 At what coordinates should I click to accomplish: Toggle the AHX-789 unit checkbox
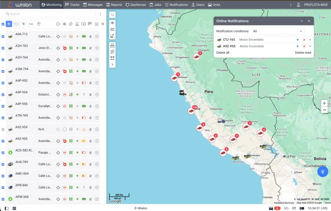click(3, 164)
